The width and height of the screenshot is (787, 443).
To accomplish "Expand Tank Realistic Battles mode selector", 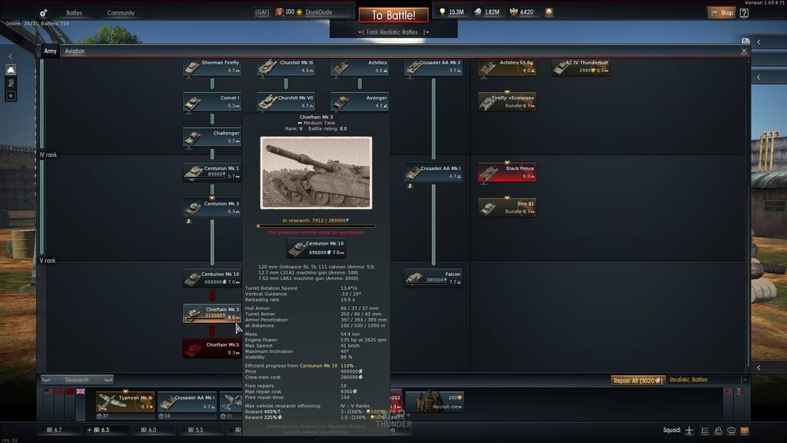I will [x=393, y=32].
